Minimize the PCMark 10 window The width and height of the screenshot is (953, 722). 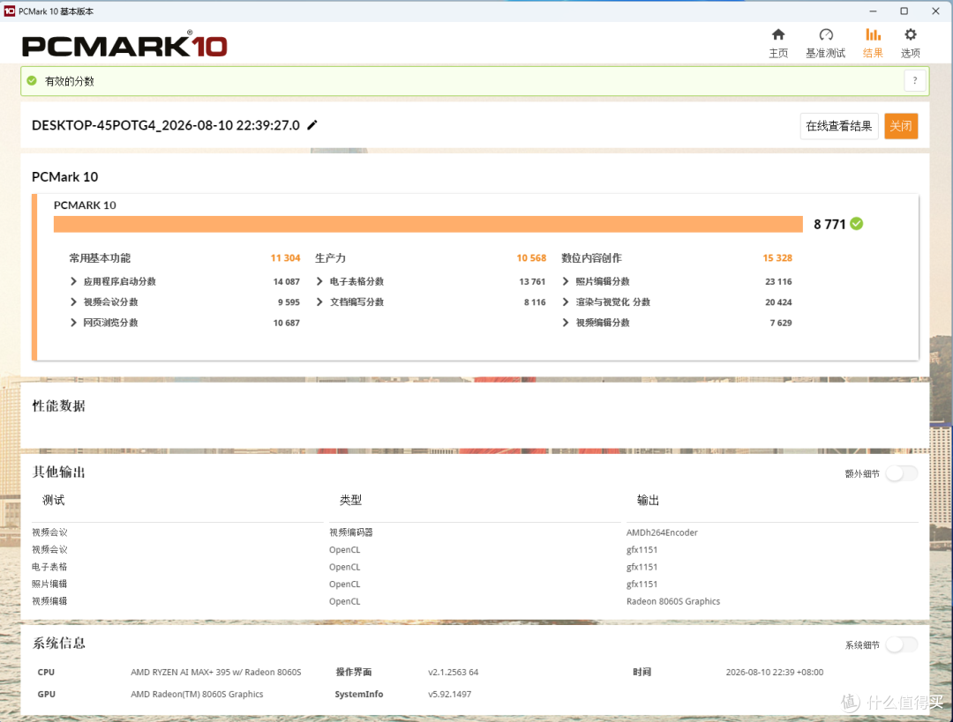(873, 11)
